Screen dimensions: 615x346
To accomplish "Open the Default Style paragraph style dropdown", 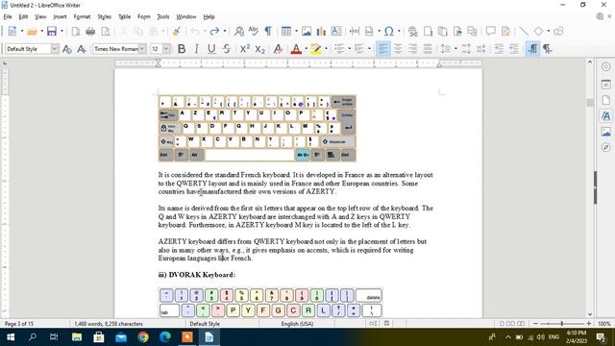I will tap(55, 49).
